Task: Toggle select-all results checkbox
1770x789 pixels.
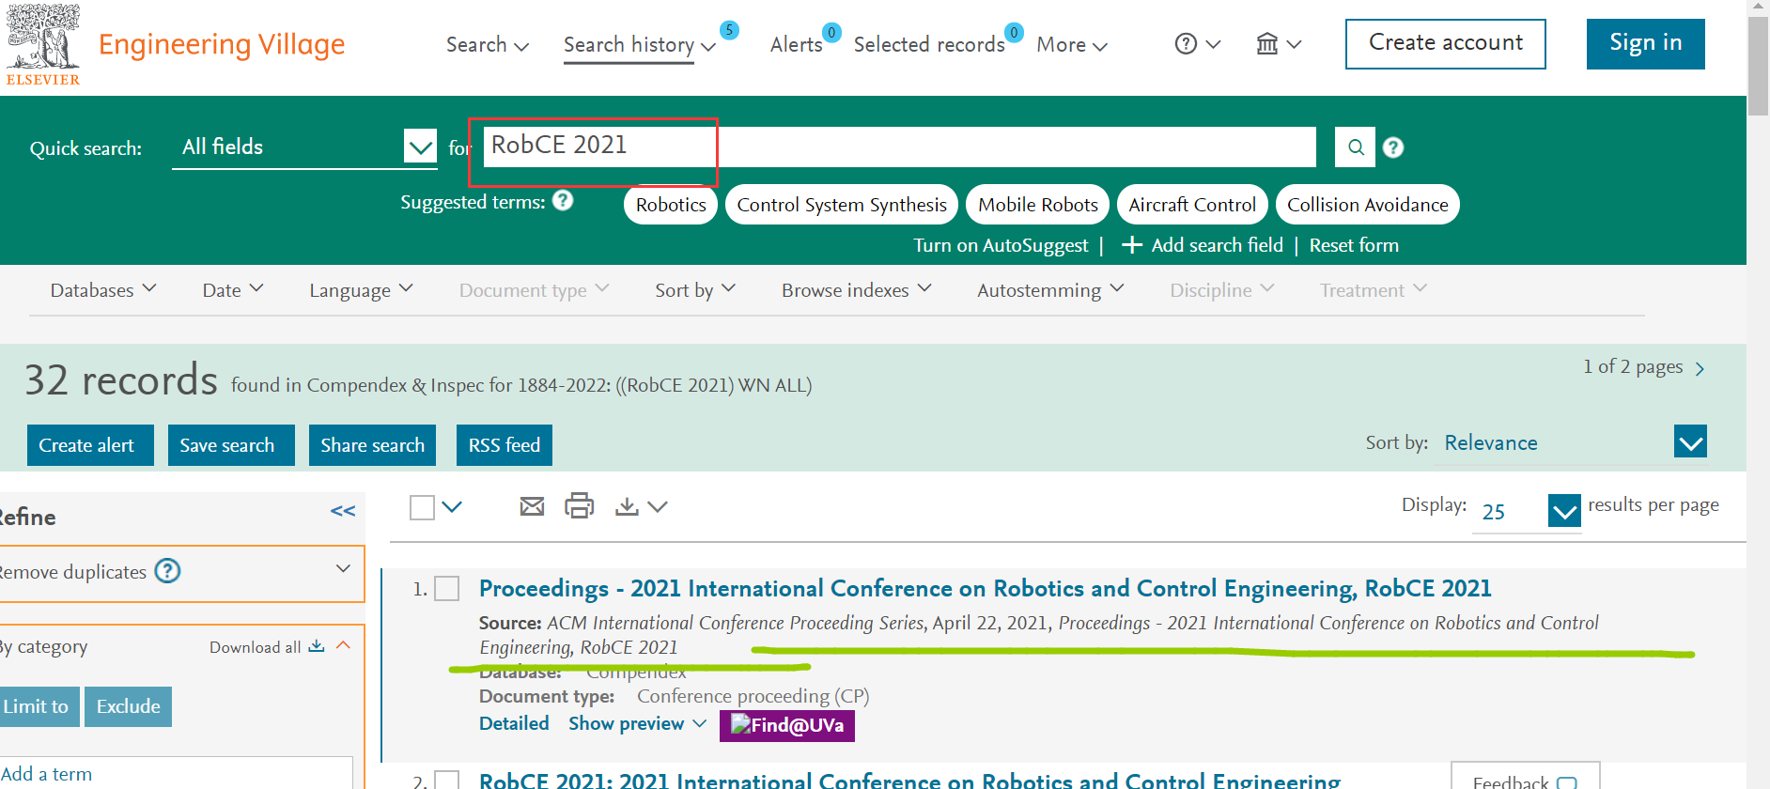Action: point(423,507)
